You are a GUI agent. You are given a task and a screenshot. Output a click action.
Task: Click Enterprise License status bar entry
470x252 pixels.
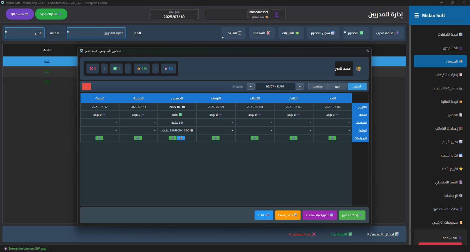click(x=25, y=248)
